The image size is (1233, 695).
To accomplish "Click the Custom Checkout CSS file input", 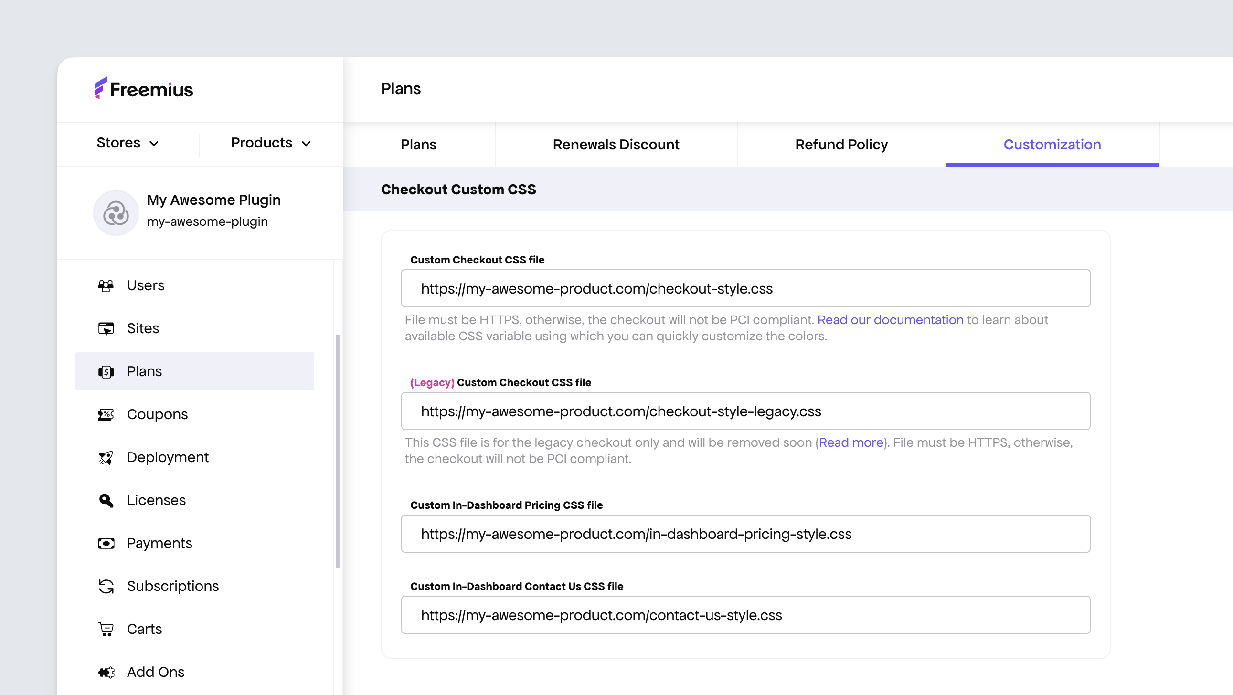I will coord(746,288).
